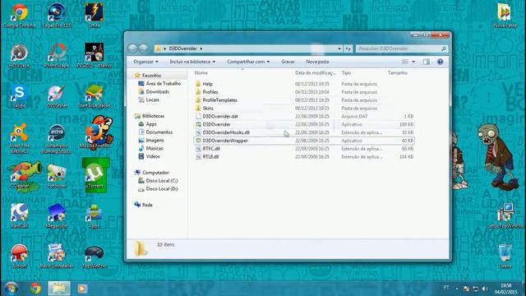Select the Nova Pasta desktop folder

[505, 15]
